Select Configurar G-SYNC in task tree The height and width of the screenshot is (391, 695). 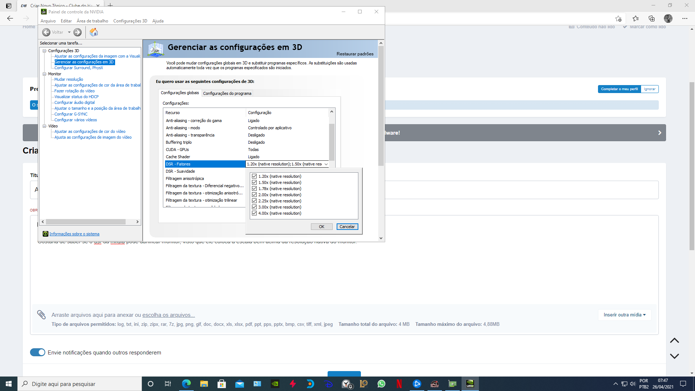click(71, 114)
